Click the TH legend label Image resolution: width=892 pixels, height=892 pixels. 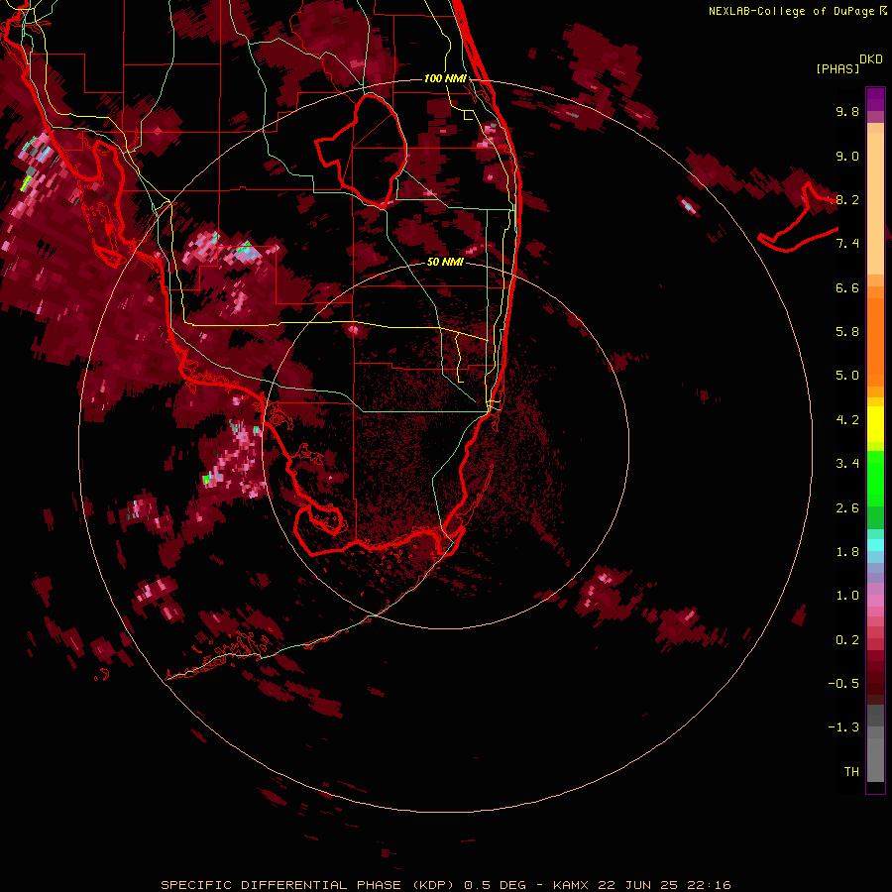point(851,772)
